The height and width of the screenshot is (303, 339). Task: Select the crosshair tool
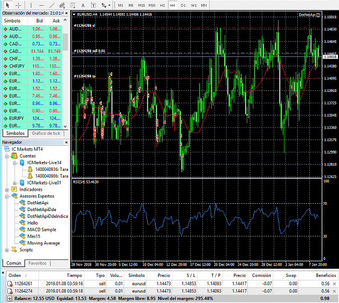coord(19,5)
